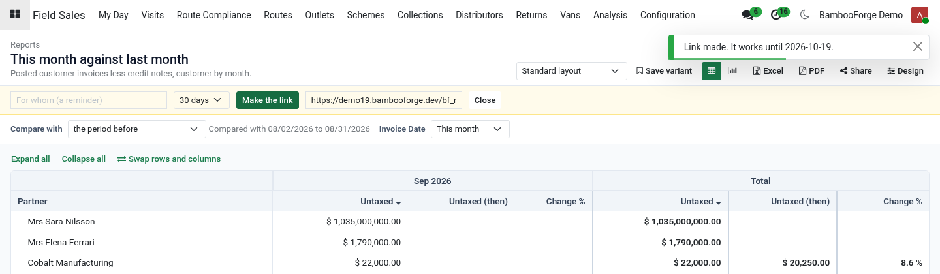This screenshot has height=274, width=940.
Task: Sort by Total Untaxed column
Action: tap(700, 202)
